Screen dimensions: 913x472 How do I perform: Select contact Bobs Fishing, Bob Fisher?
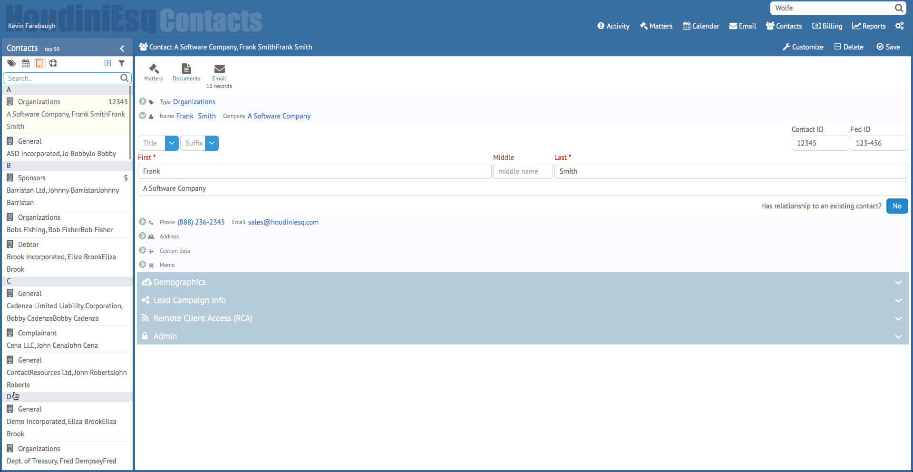click(x=66, y=224)
